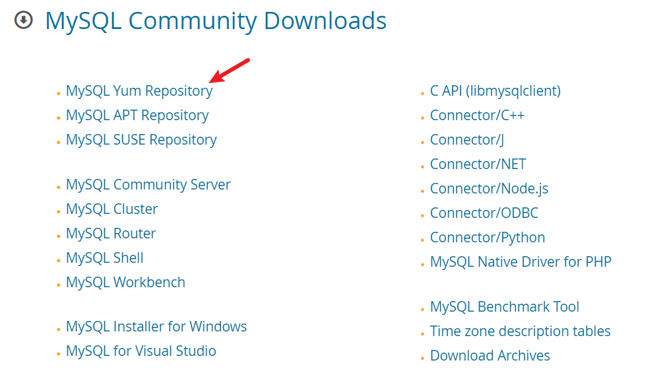This screenshot has width=671, height=381.
Task: Open the Connector/Node.js page
Action: point(489,189)
